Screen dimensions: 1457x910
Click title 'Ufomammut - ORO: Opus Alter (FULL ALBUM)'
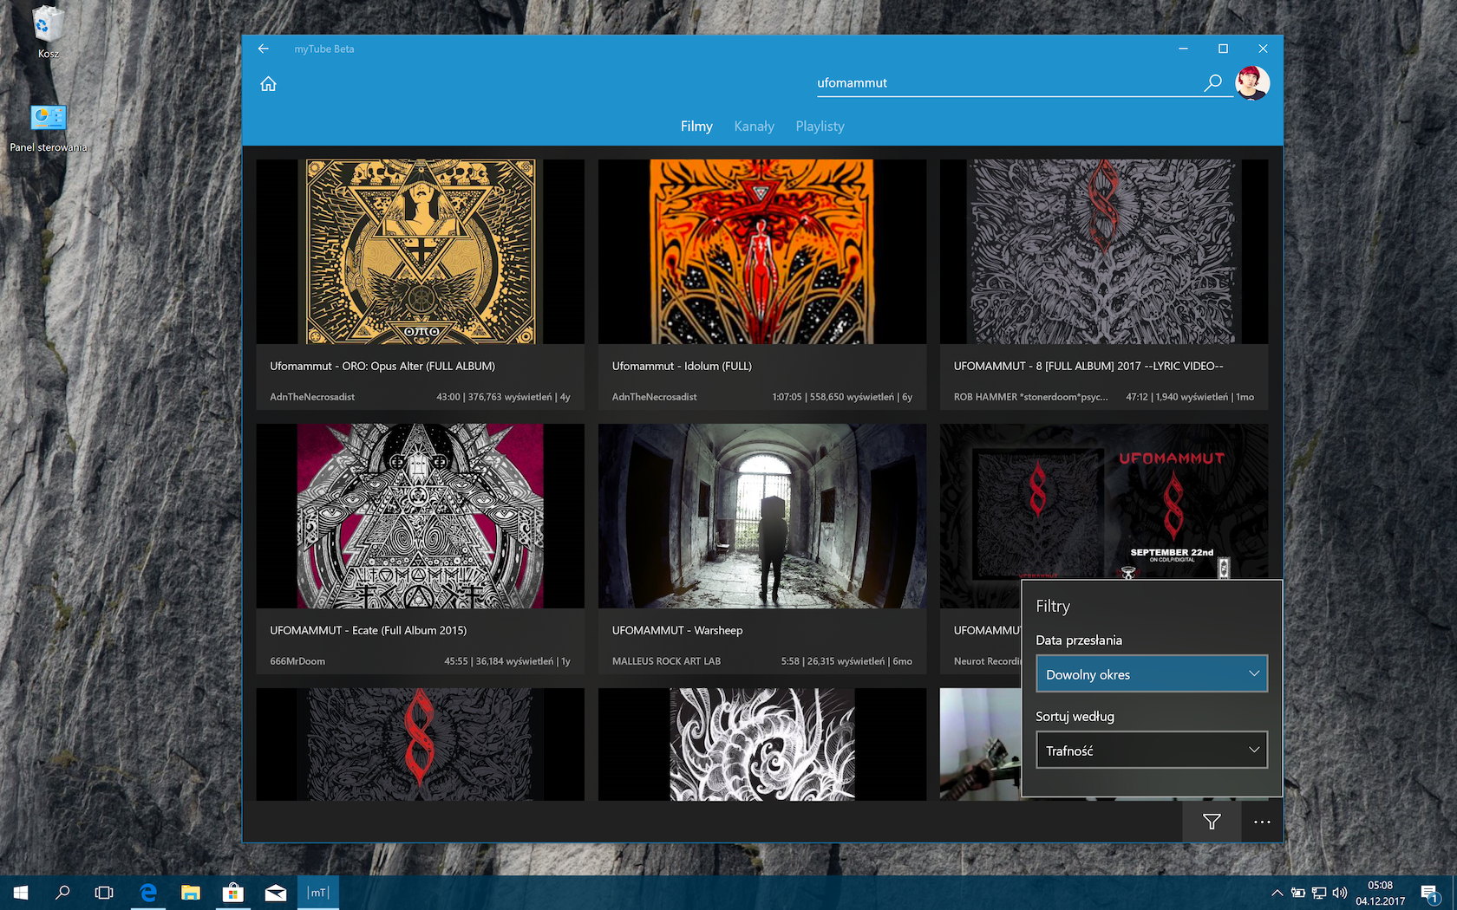tap(382, 367)
